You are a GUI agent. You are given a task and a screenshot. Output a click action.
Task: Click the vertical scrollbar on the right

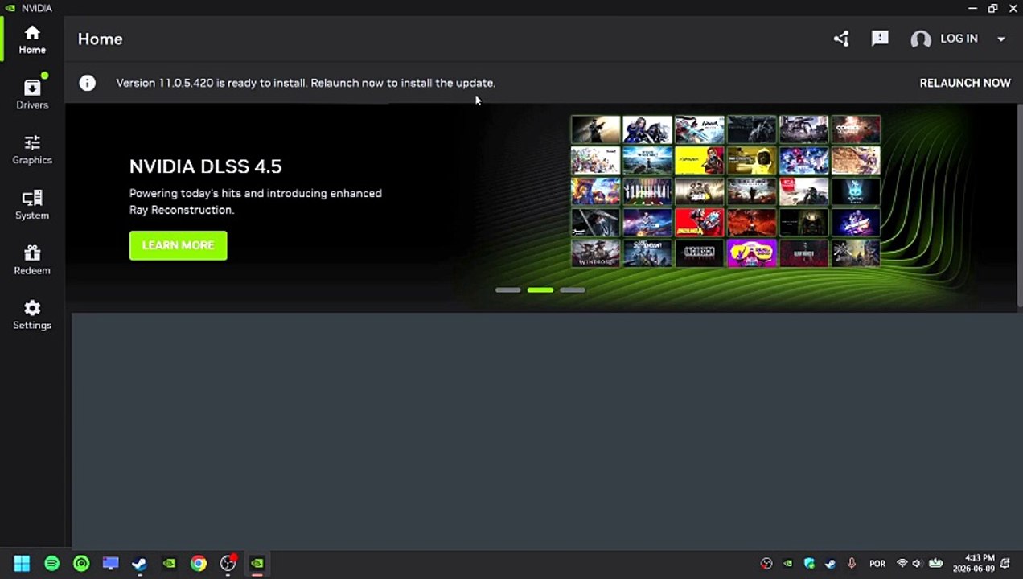click(x=1020, y=205)
